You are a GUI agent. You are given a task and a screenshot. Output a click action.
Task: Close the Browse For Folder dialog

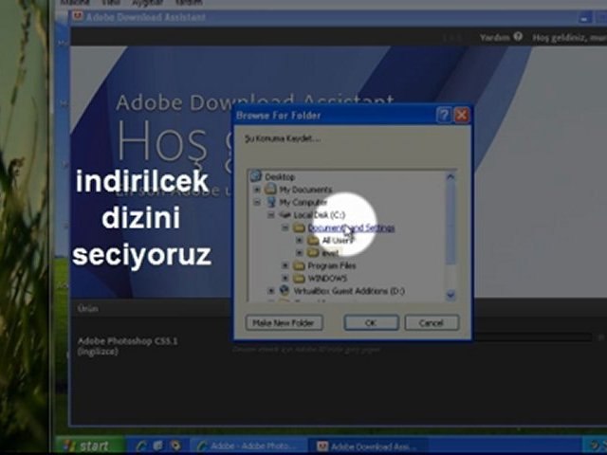pyautogui.click(x=462, y=115)
